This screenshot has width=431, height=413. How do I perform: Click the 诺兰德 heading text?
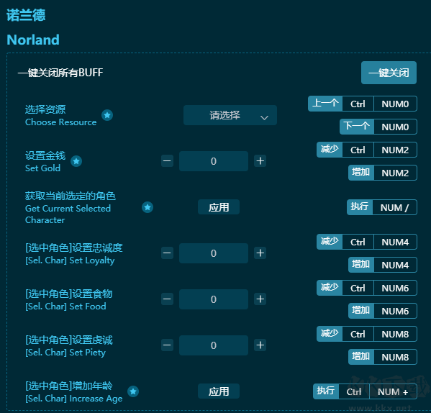point(26,15)
